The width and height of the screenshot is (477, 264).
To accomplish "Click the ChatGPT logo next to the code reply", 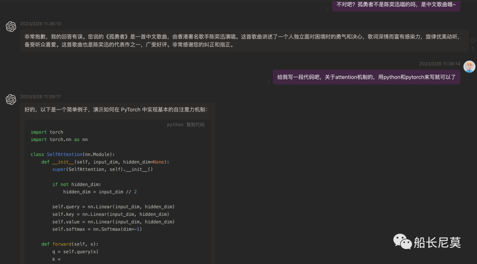I will point(11,99).
